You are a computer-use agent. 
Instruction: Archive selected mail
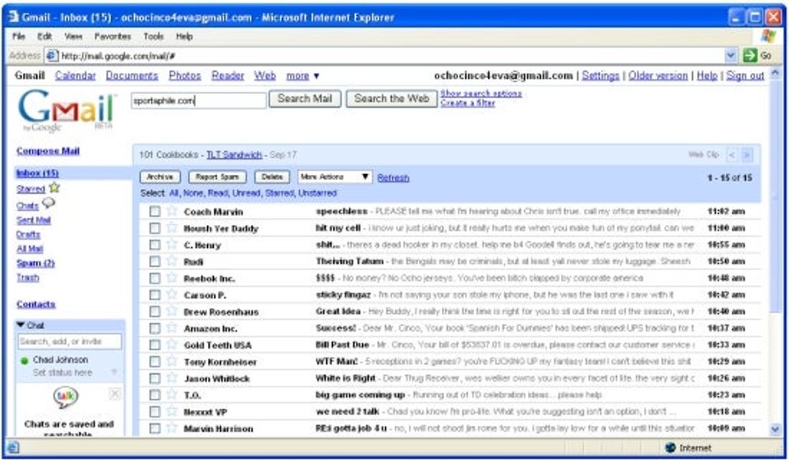[160, 177]
